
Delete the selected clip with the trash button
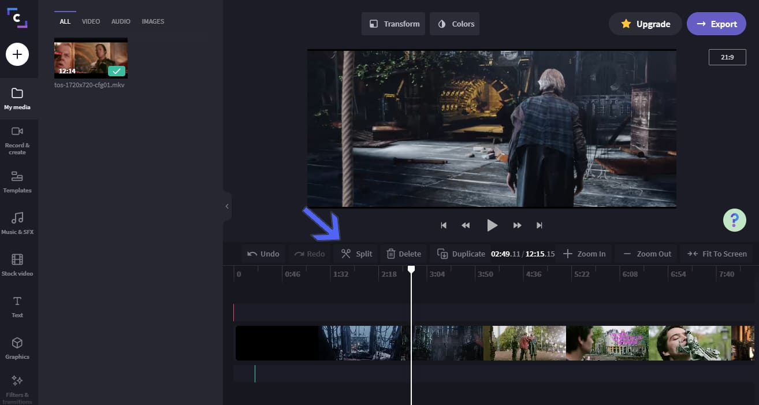(404, 254)
